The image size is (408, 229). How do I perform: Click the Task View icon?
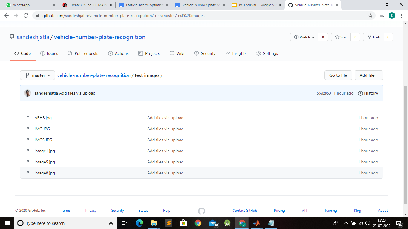click(125, 223)
